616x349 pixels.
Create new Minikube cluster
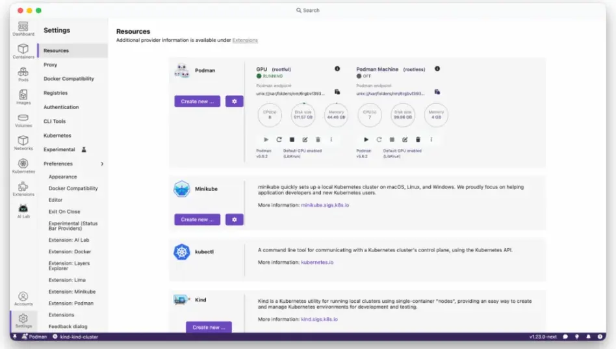point(198,220)
